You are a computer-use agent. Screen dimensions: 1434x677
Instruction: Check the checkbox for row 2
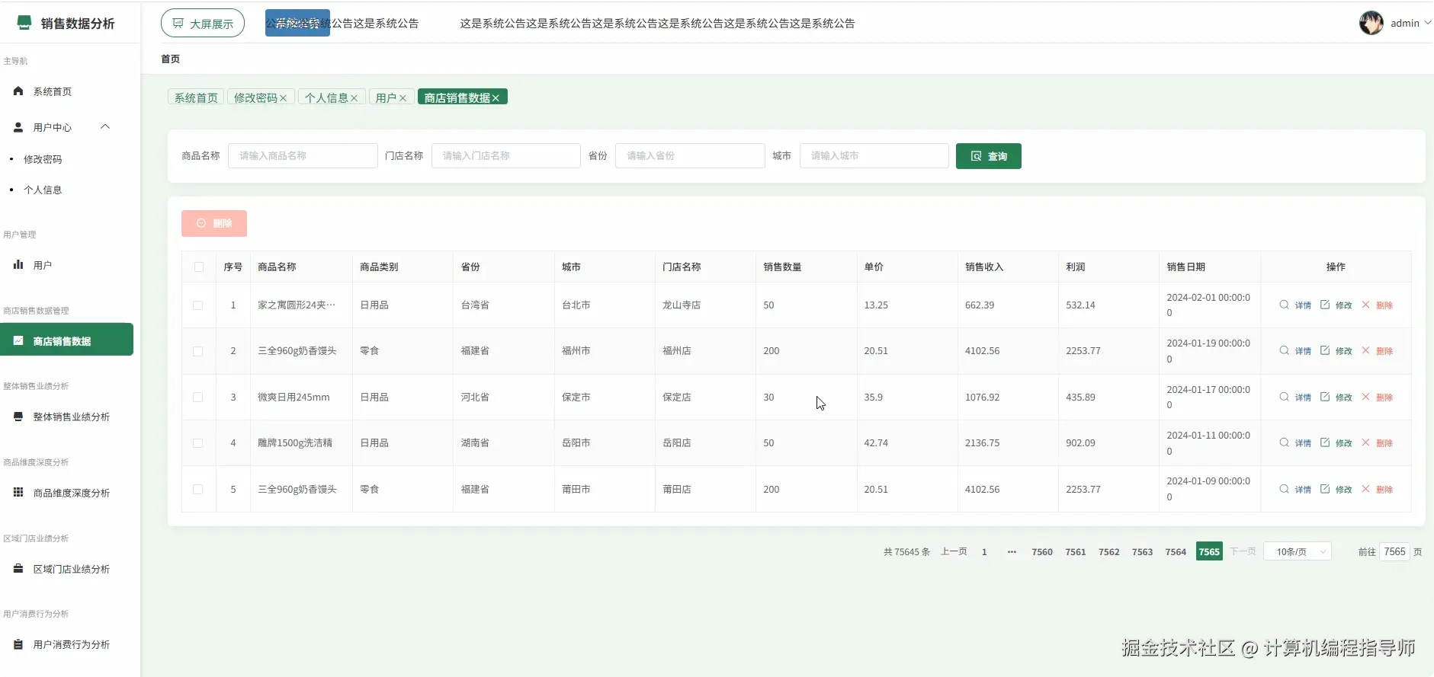(x=198, y=351)
